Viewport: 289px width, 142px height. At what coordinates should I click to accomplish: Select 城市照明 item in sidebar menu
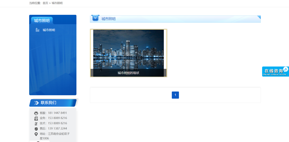click(49, 30)
